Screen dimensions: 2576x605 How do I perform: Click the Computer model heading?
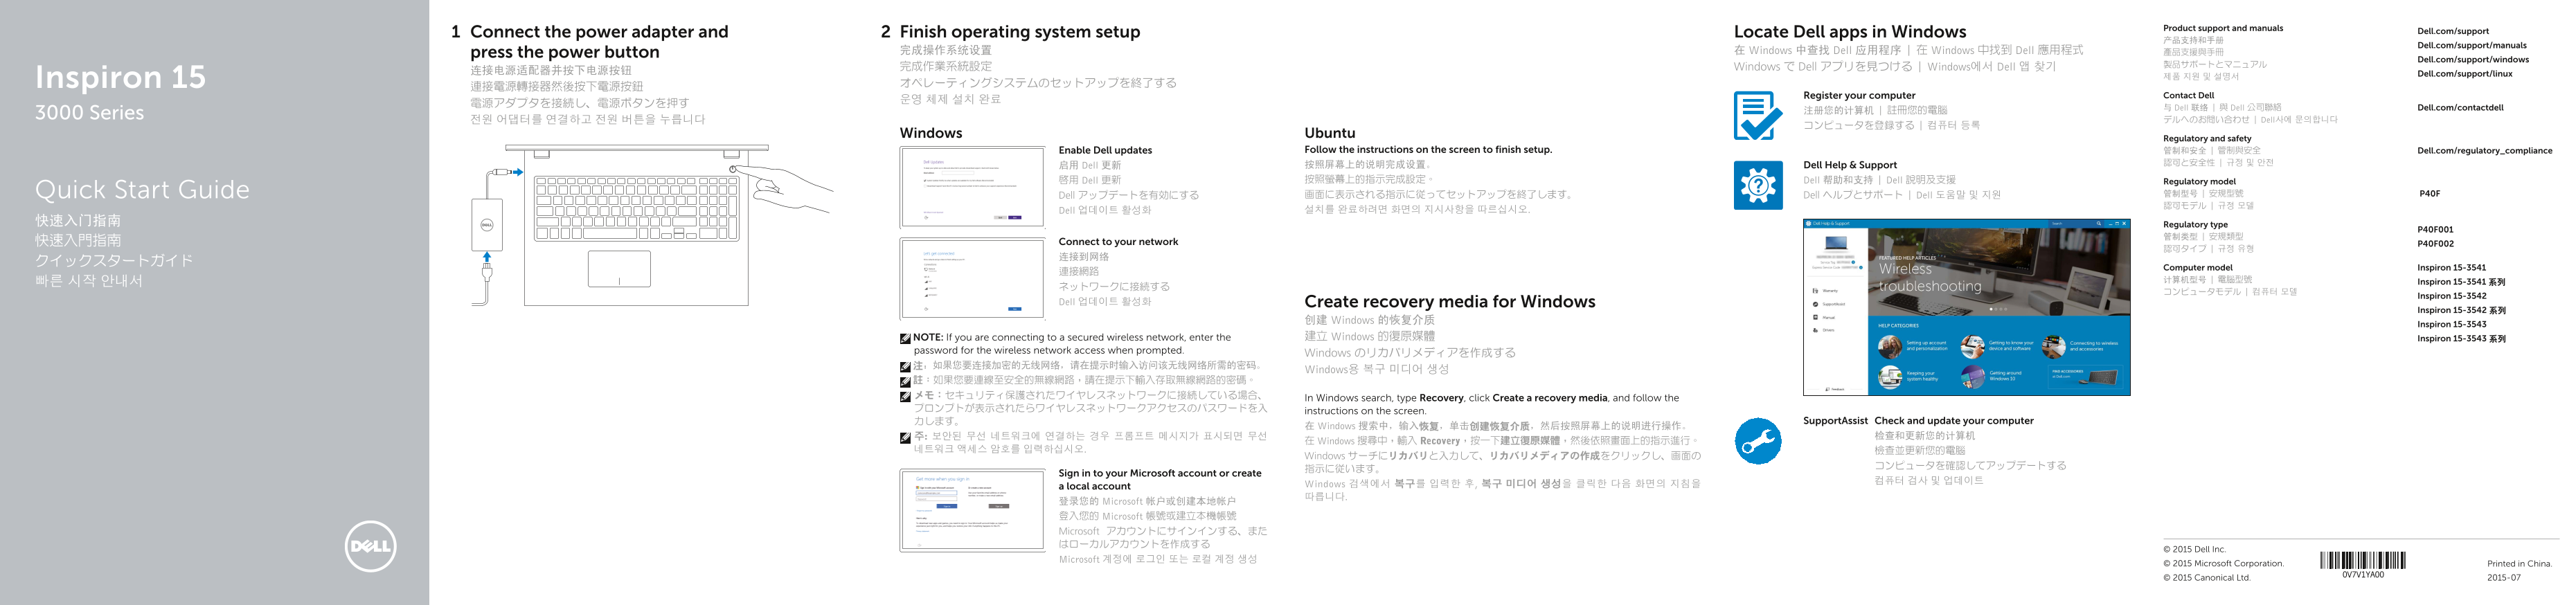tap(2197, 267)
